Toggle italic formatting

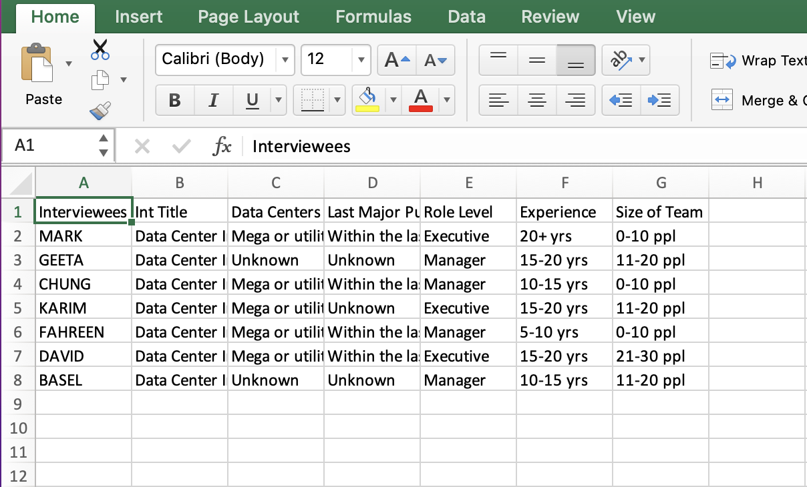213,100
